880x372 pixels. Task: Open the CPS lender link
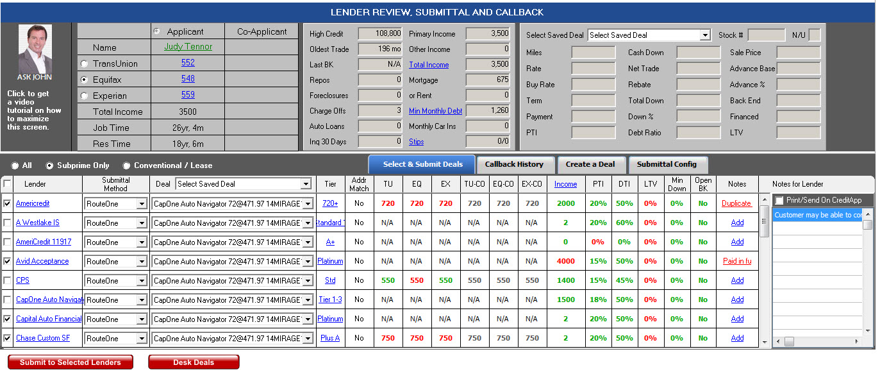(x=22, y=280)
